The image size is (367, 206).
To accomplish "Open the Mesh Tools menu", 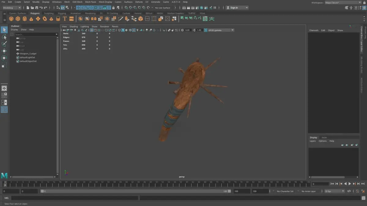I will coord(91,2).
